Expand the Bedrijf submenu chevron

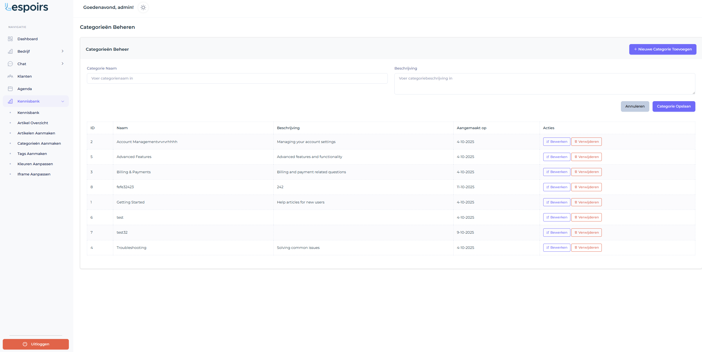click(62, 51)
